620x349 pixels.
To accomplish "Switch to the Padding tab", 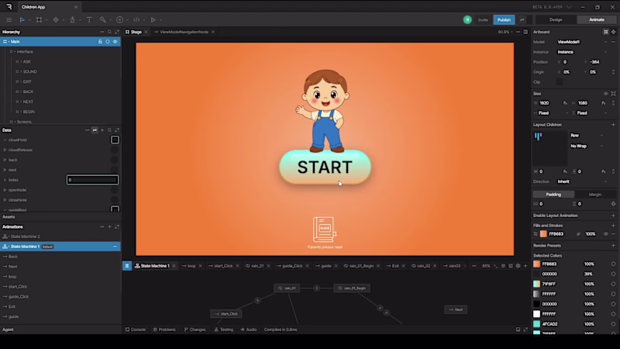I will pos(553,195).
